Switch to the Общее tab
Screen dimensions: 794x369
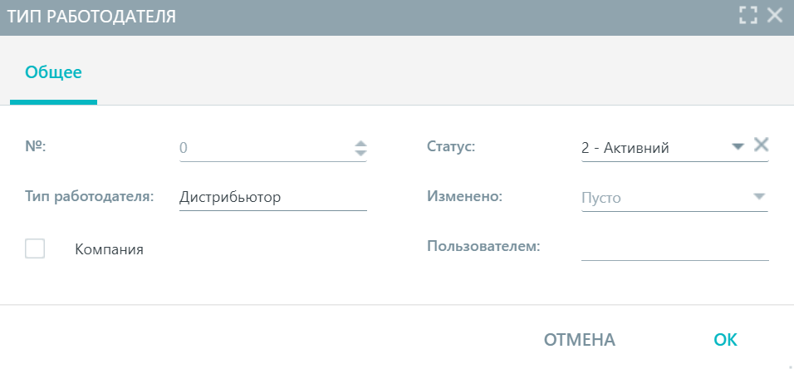click(x=53, y=72)
